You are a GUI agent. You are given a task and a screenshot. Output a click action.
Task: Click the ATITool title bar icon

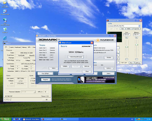pos(108,21)
